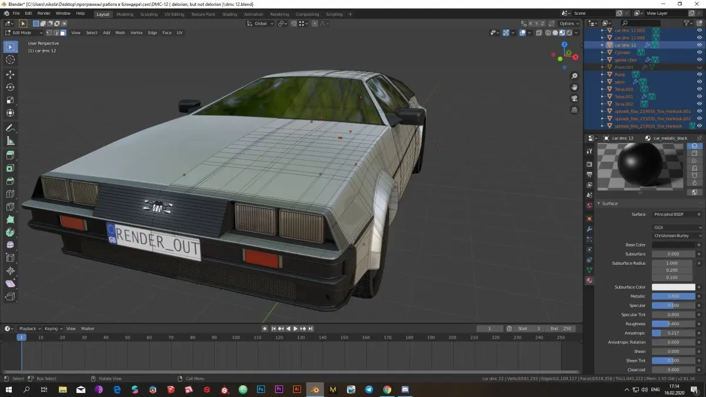This screenshot has width=706, height=397.
Task: Adjust the Metallic slider
Action: (x=673, y=296)
